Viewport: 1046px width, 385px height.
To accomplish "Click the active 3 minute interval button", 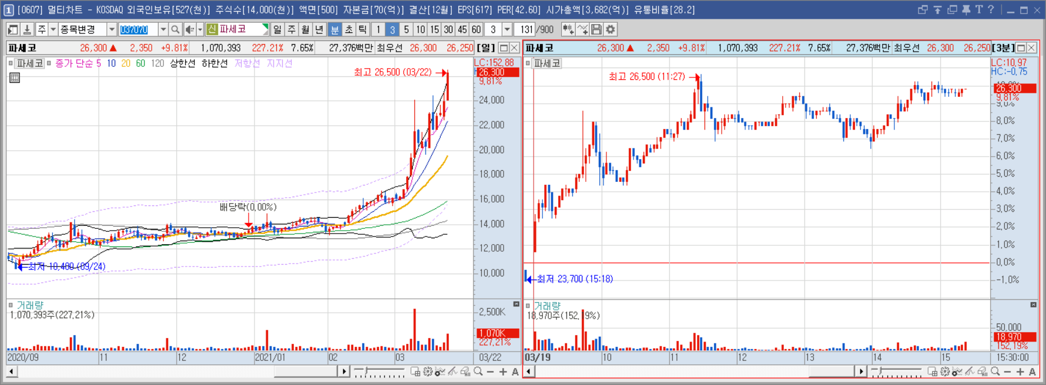I will pos(392,29).
